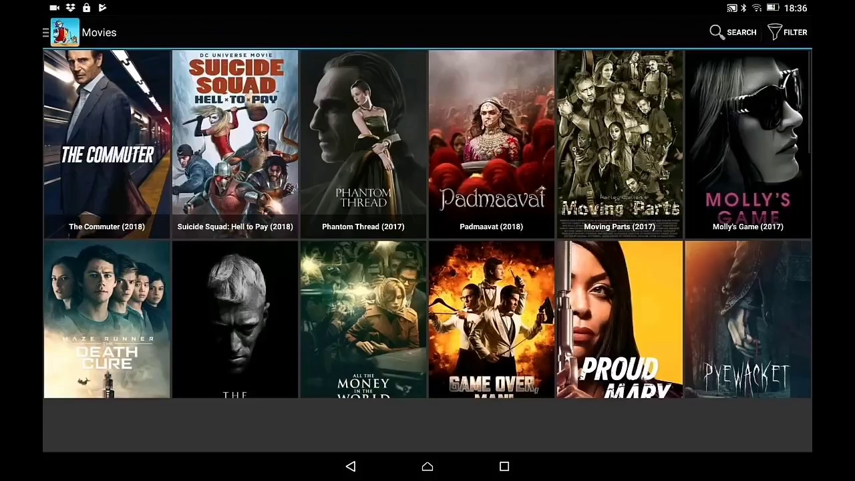Open the Game Over, Man! poster
This screenshot has height=481, width=855.
[492, 319]
